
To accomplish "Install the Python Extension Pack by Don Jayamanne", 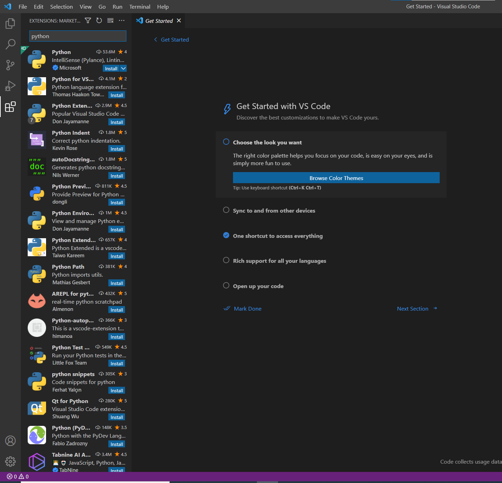I will tap(117, 122).
